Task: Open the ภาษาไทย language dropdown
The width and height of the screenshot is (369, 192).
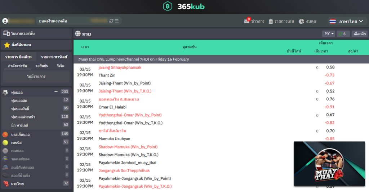Action: [346, 21]
